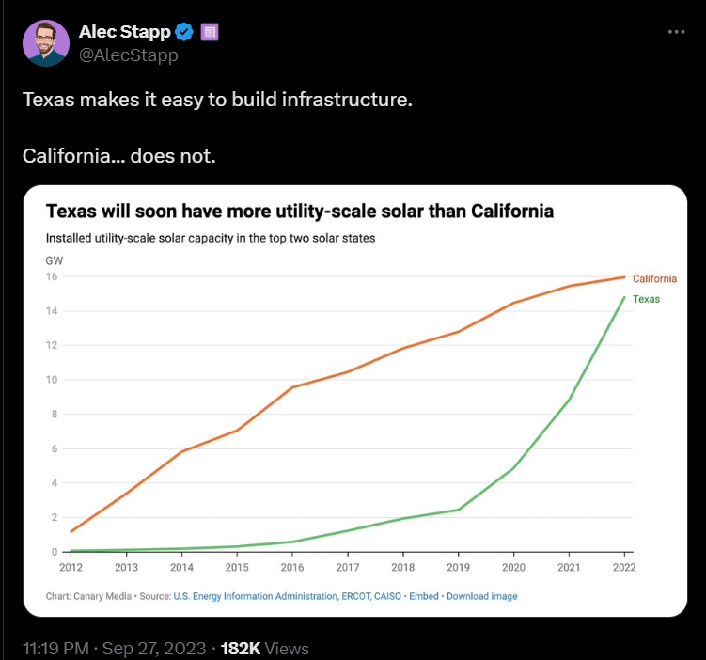The height and width of the screenshot is (660, 706).
Task: Open the three-dot more options menu
Action: pyautogui.click(x=676, y=32)
